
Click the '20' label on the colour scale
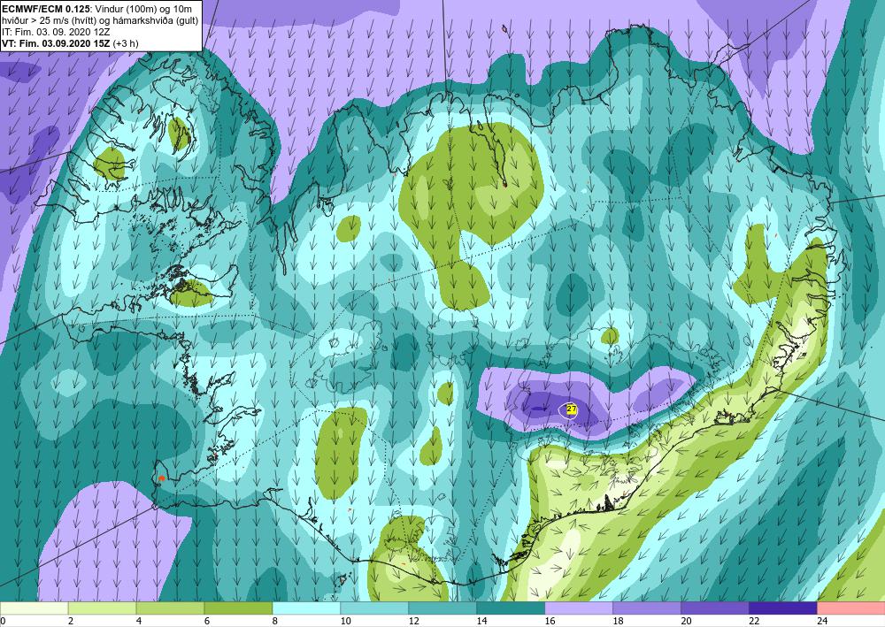687,621
